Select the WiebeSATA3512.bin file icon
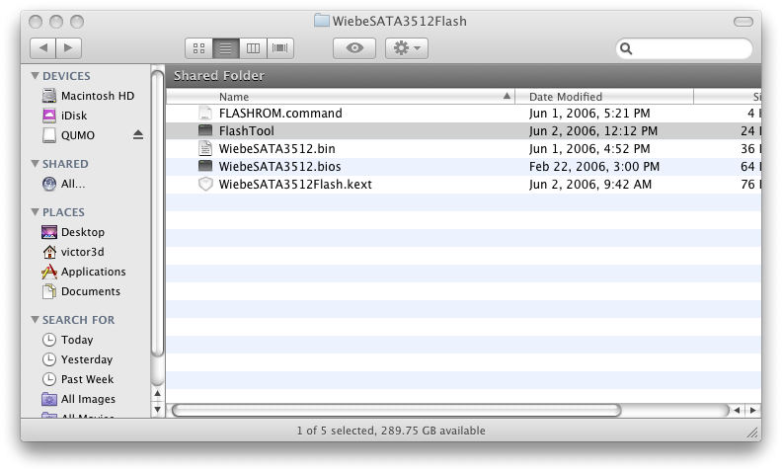The height and width of the screenshot is (472, 782). 205,149
